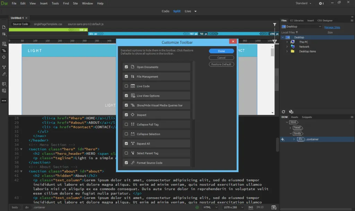Open Customize Toolbar via three-dots icon

point(4,101)
